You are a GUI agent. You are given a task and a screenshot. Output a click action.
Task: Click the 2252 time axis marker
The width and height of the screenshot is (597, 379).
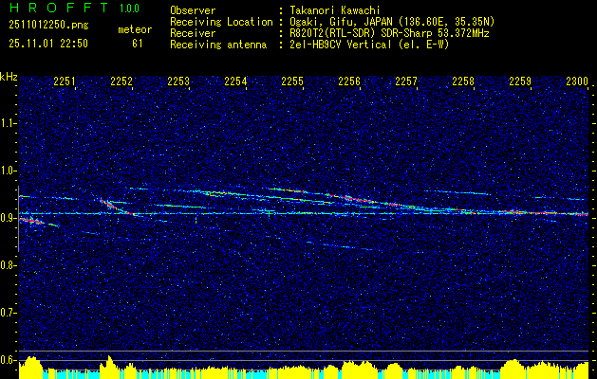click(x=121, y=81)
